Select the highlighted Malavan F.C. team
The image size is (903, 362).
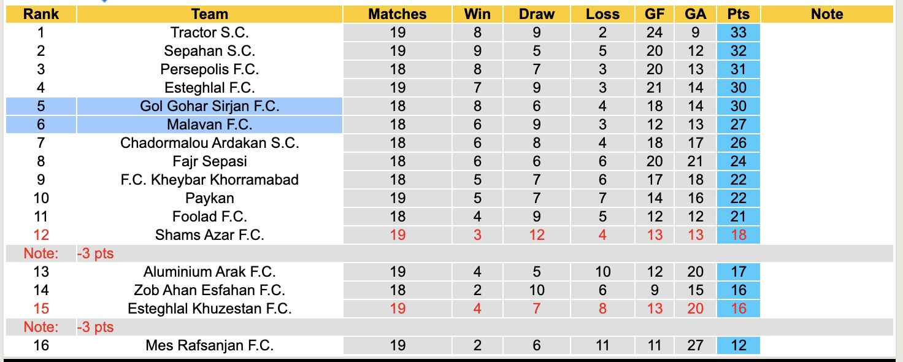[x=209, y=125]
